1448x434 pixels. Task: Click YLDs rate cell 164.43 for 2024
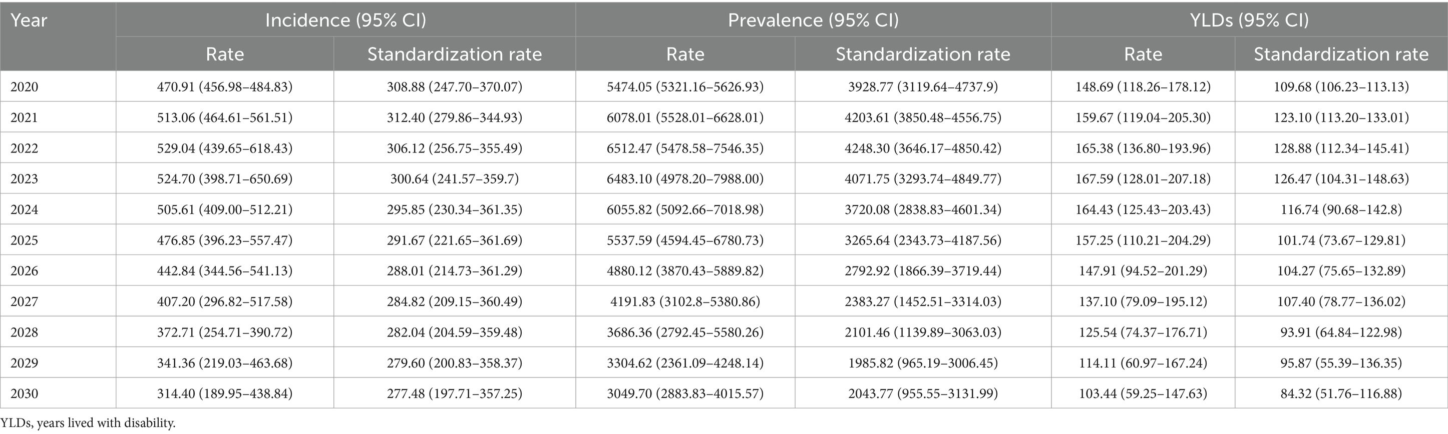click(1143, 209)
